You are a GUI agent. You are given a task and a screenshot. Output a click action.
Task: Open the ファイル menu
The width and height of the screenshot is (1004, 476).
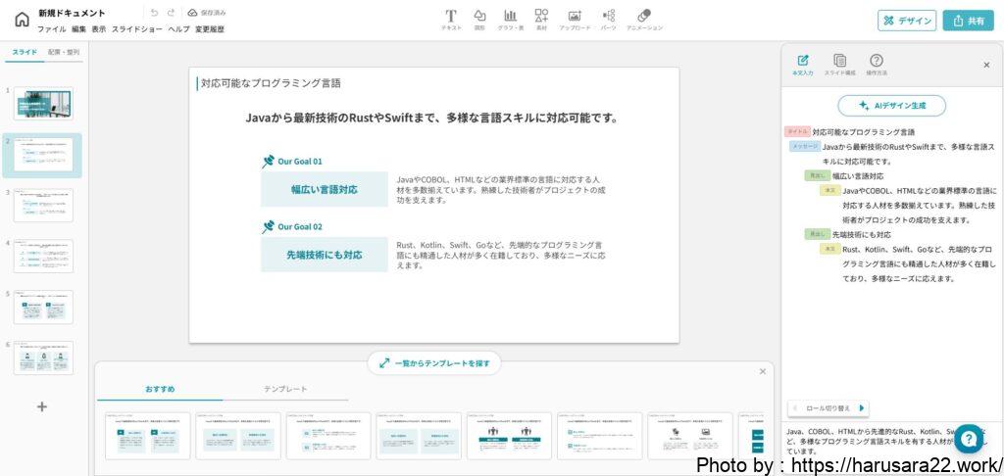click(51, 29)
